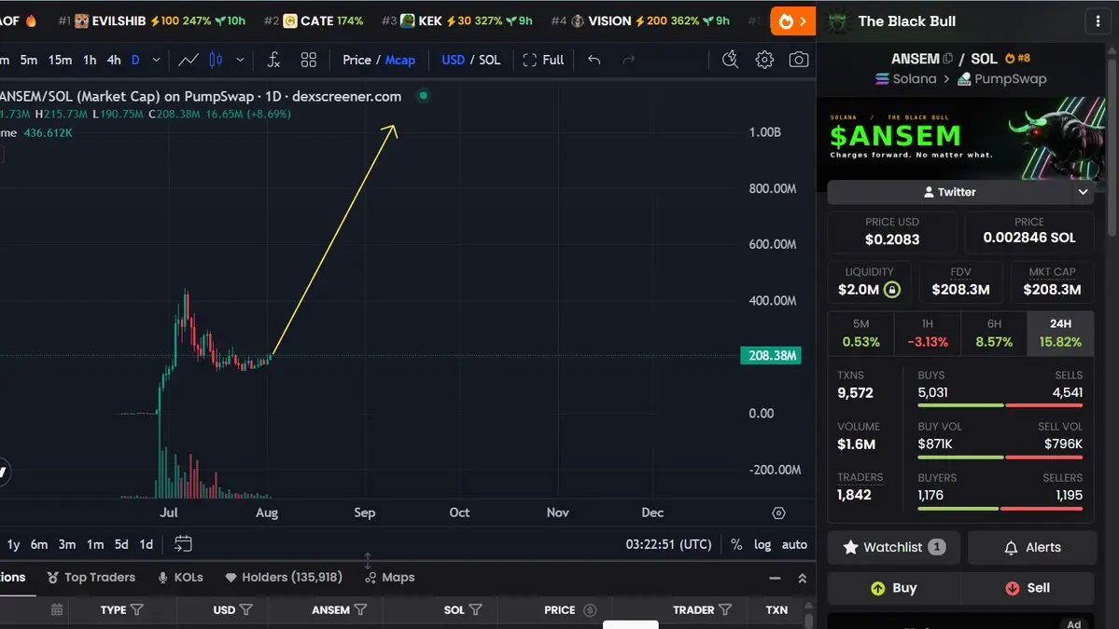
Task: Filter the TRADER column
Action: tap(725, 609)
